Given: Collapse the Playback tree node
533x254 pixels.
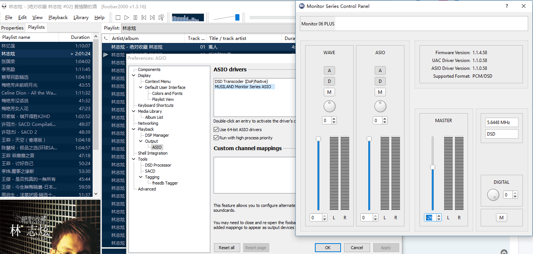Looking at the screenshot, I should click(x=134, y=129).
